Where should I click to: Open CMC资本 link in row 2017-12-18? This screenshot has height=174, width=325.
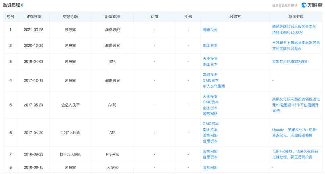pyautogui.click(x=211, y=80)
